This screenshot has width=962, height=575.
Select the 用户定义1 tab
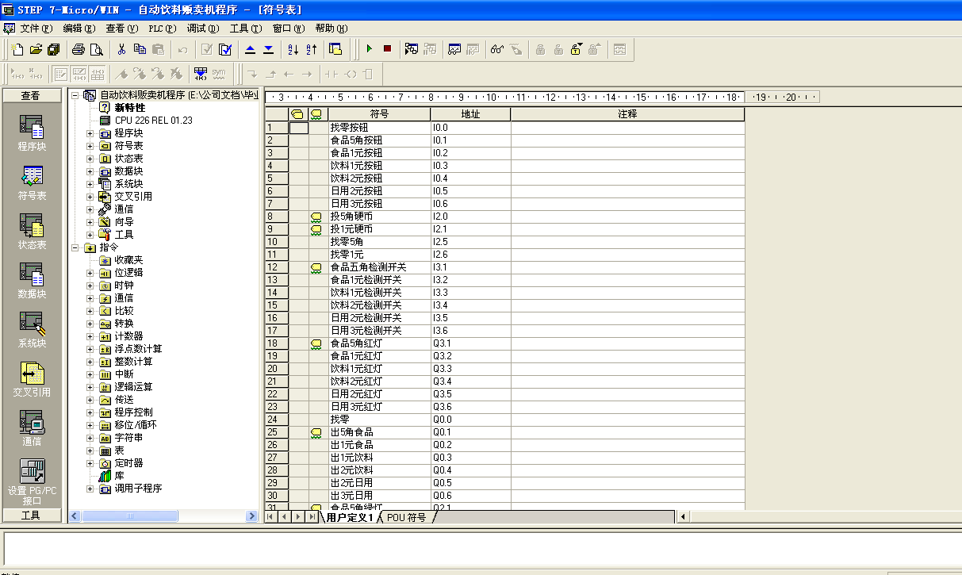[350, 517]
